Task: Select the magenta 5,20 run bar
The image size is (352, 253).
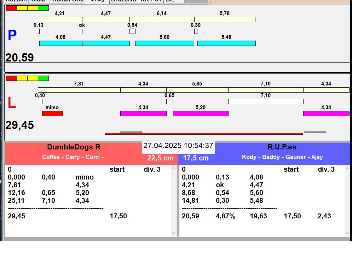Action: 201,113
